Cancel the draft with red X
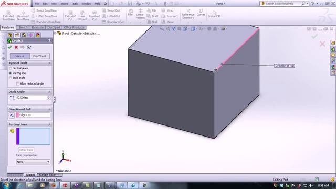The image size is (336, 189). [16, 47]
